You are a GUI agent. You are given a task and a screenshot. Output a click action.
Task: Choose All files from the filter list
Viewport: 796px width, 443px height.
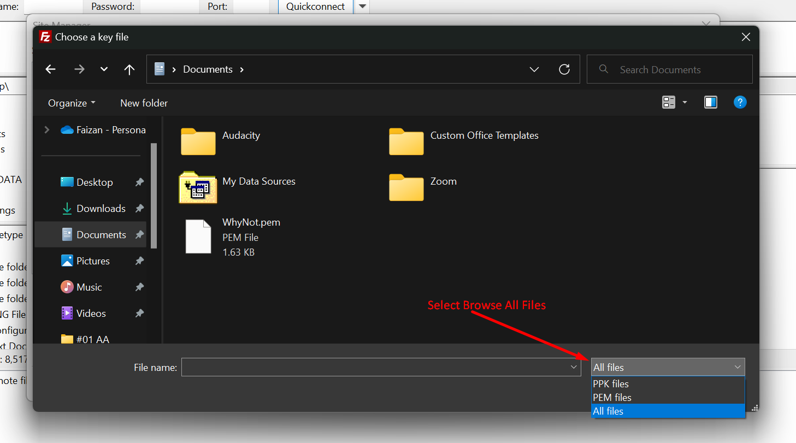click(668, 411)
